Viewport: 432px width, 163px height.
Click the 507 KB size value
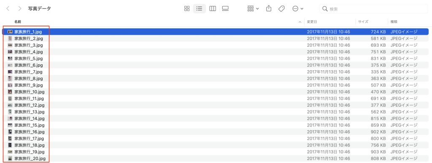[x=378, y=85]
